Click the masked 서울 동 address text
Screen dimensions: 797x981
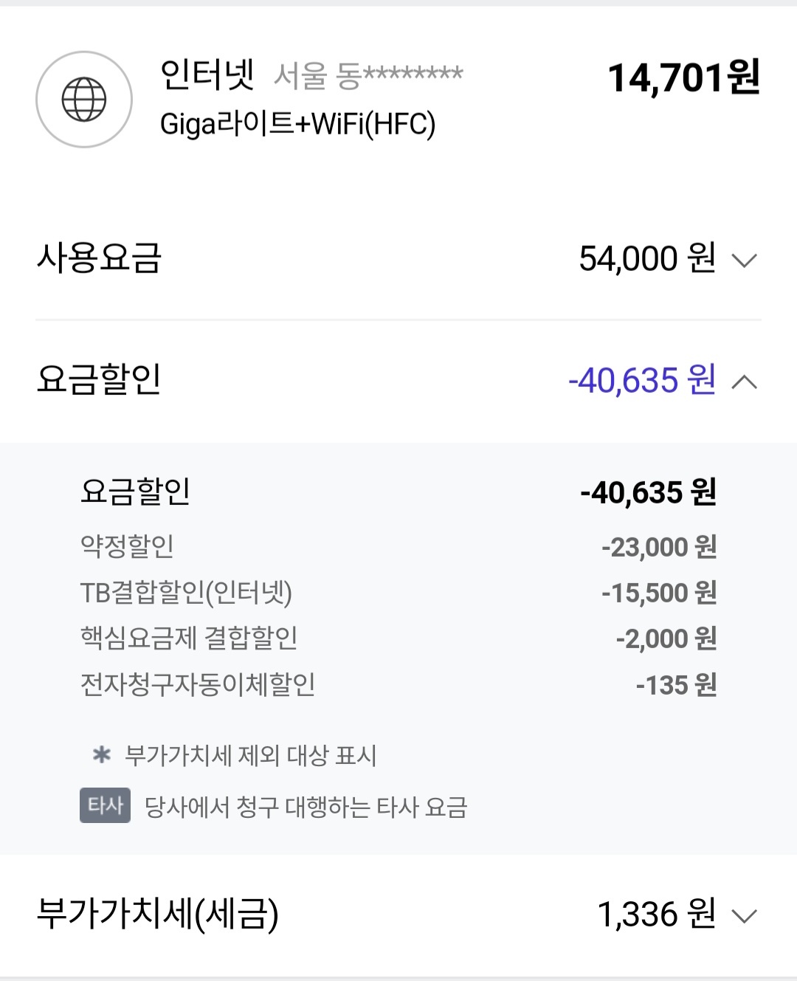[368, 75]
